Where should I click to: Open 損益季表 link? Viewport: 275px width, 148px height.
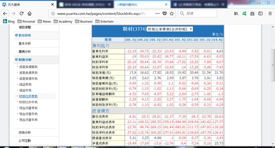[x=25, y=85]
